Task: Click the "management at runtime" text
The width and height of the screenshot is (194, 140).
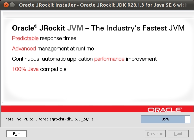Action: click(x=66, y=49)
